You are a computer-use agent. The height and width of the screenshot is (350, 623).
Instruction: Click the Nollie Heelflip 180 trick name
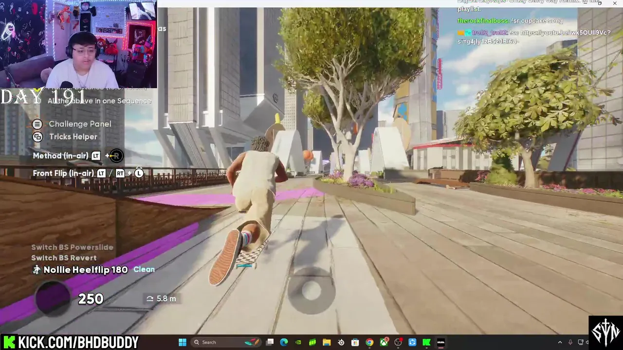tap(86, 269)
